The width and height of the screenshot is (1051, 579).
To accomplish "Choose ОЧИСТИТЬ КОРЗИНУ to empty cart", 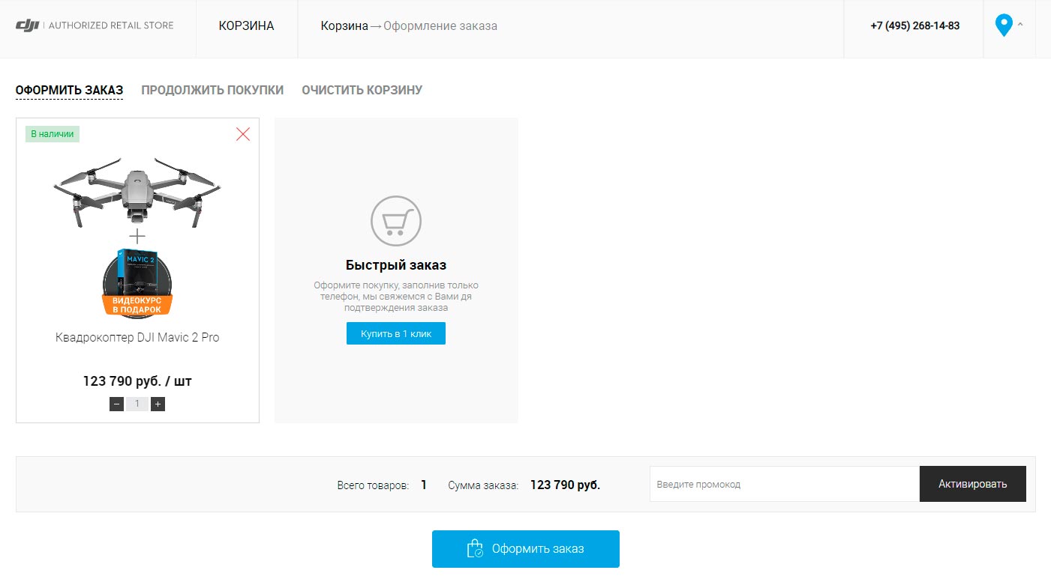I will point(362,91).
